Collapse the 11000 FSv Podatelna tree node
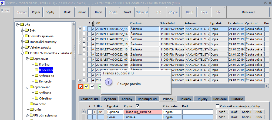This screenshot has height=120, width=272. [22, 53]
